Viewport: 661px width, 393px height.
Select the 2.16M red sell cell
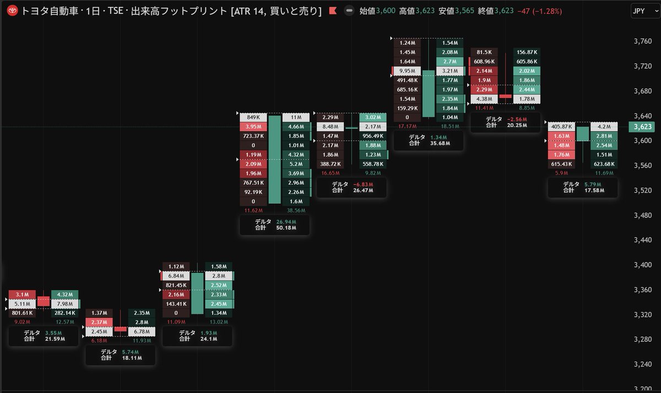coord(176,294)
